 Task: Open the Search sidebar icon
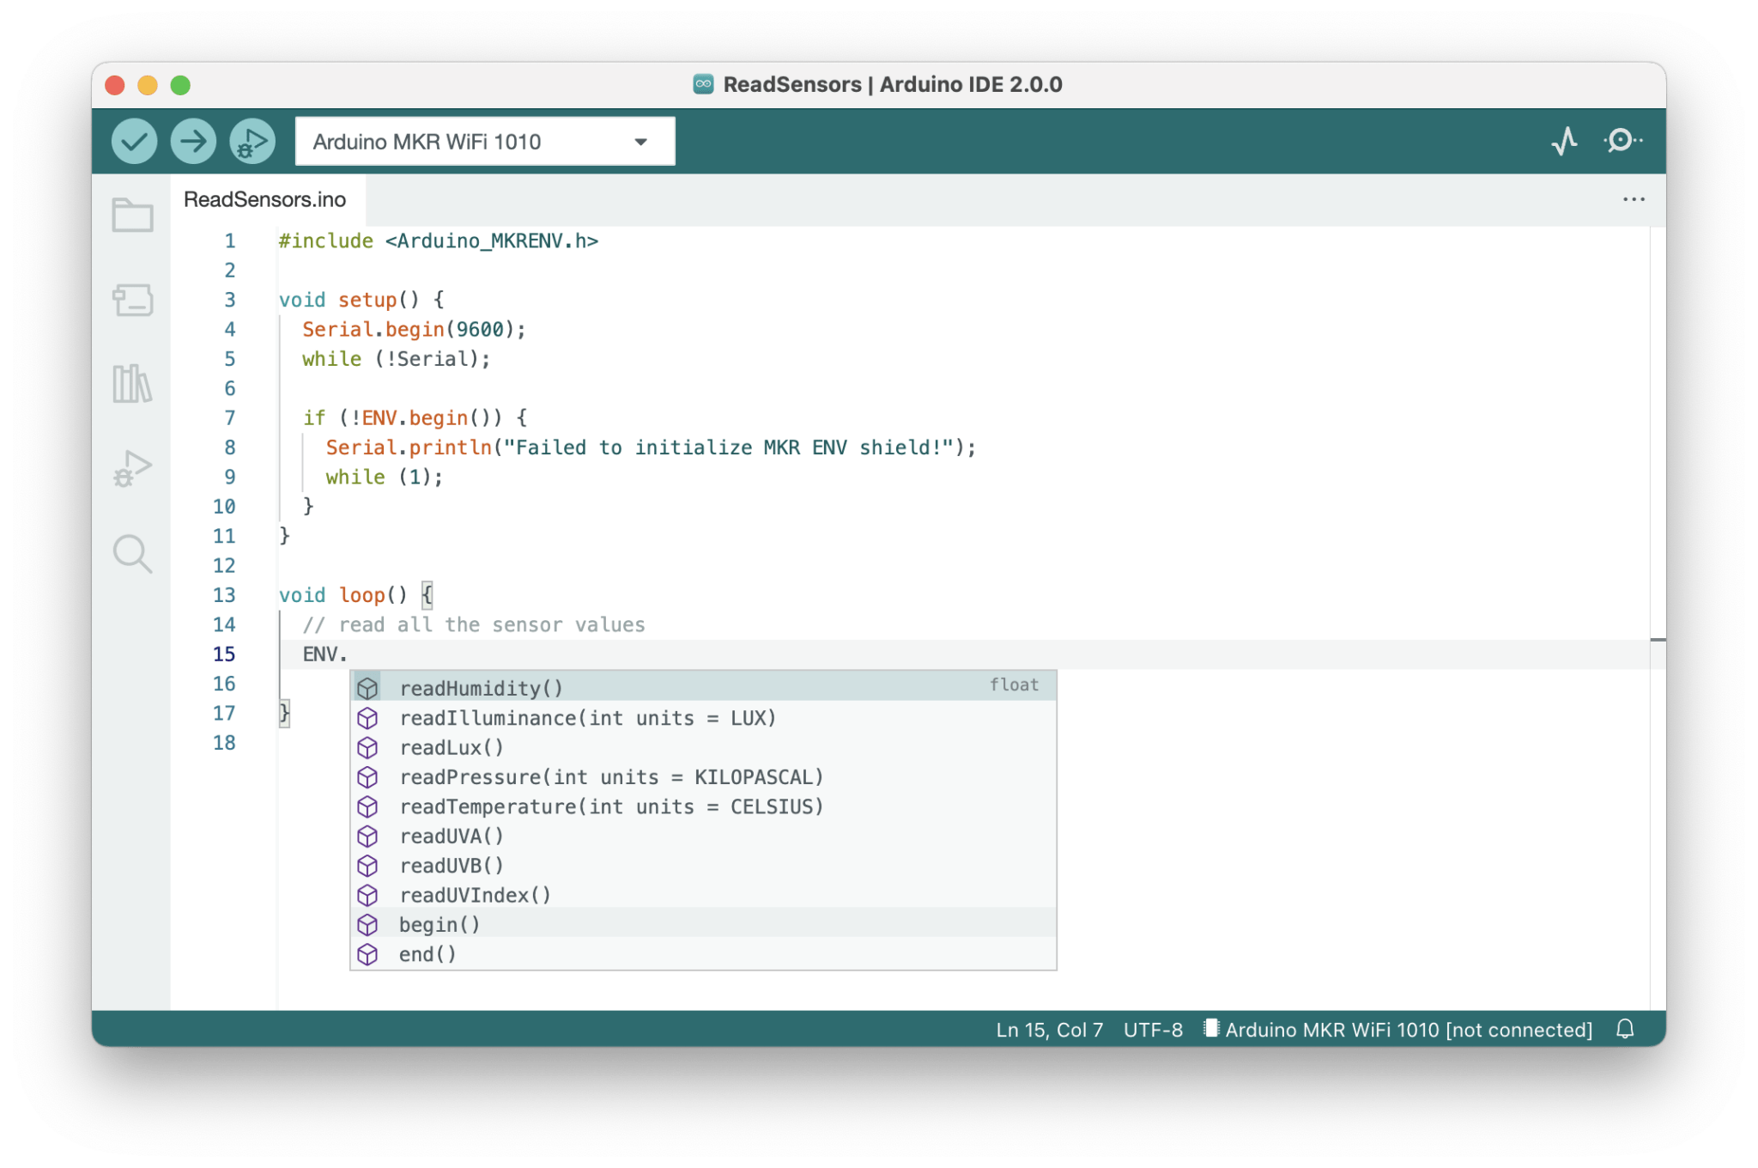click(133, 555)
